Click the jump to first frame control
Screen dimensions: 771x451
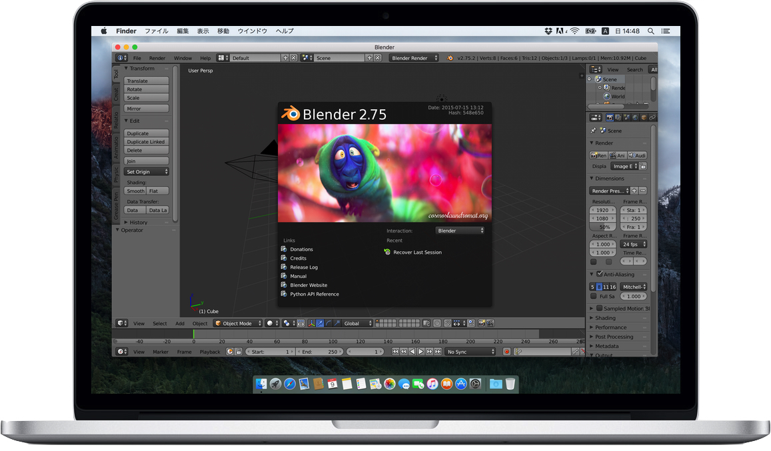395,352
